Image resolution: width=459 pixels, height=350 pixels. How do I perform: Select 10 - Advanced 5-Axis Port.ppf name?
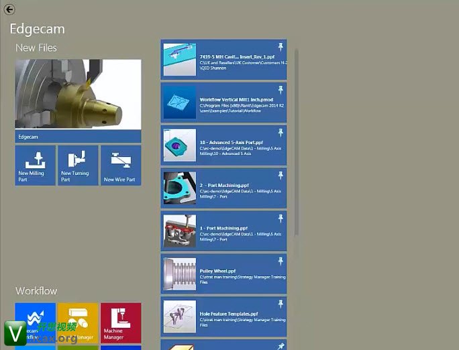point(232,142)
